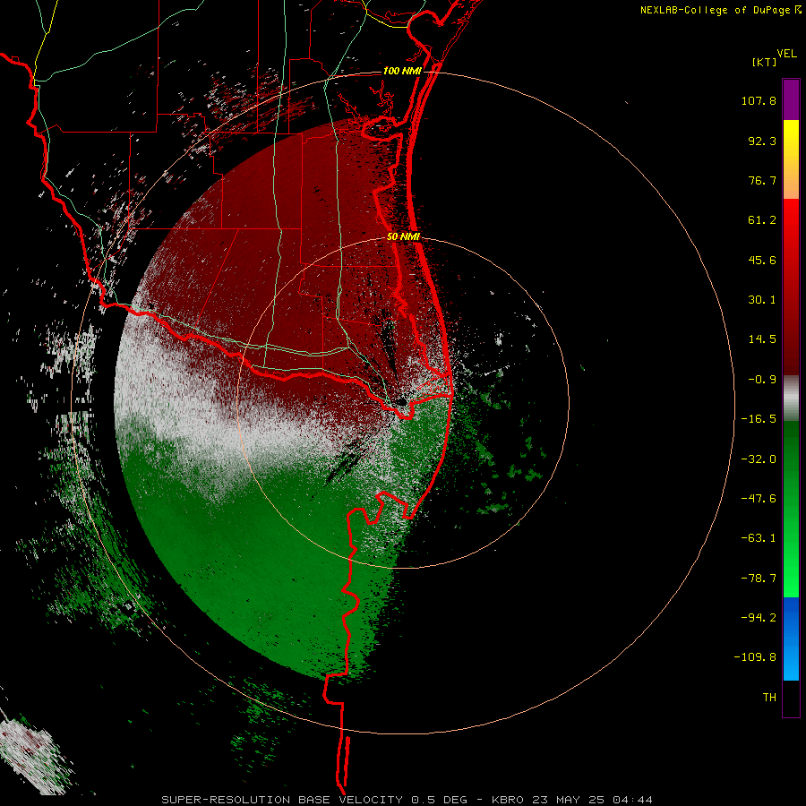Viewport: 806px width, 806px height.
Task: Click the Super-Resolution Base Velocity caption text
Action: 407,800
